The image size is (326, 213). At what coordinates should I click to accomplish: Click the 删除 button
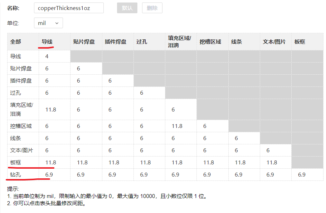[x=152, y=8]
